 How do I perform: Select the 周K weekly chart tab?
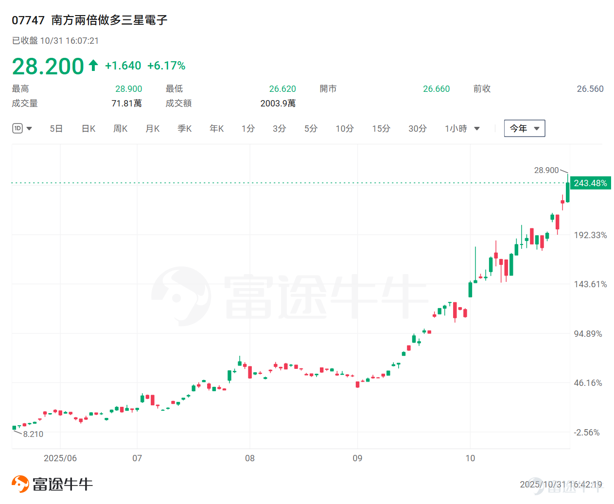pos(120,129)
